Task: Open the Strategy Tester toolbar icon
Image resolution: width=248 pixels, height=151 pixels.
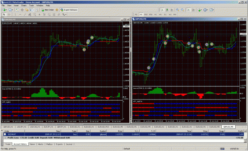Action: pyautogui.click(x=37, y=10)
